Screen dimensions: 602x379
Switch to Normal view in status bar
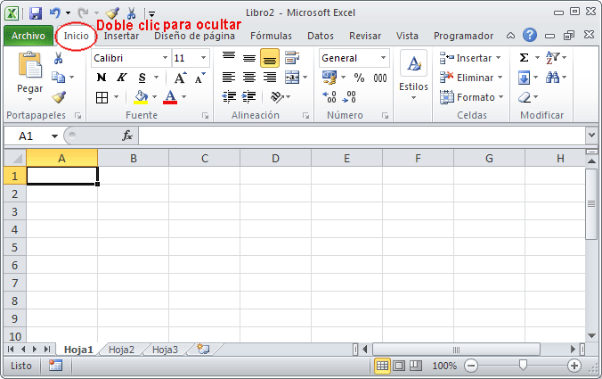(x=382, y=366)
